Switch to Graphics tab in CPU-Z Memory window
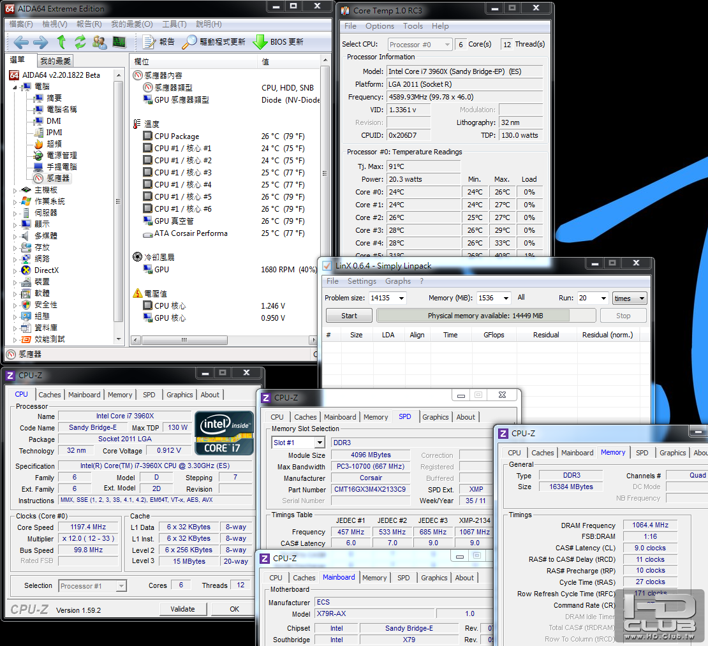This screenshot has height=646, width=708. 672,453
